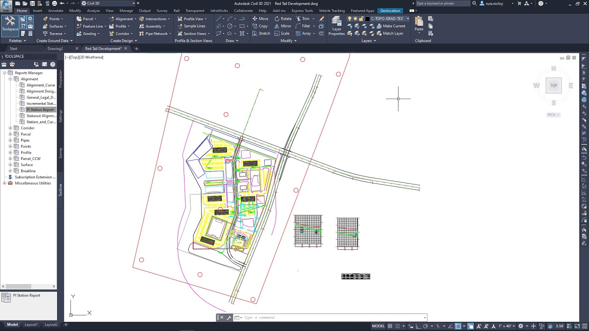Open the Geolocation ribbon tab
589x331 pixels.
pos(390,11)
